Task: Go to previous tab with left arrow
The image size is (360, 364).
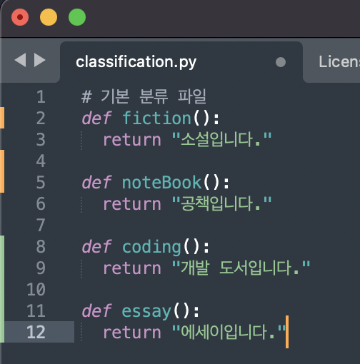Action: pos(20,60)
